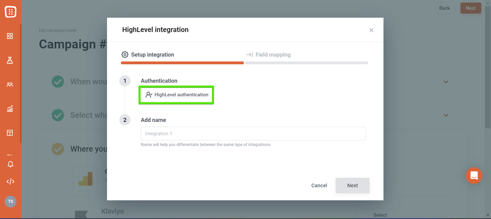Click Next in the integration dialog

point(353,185)
